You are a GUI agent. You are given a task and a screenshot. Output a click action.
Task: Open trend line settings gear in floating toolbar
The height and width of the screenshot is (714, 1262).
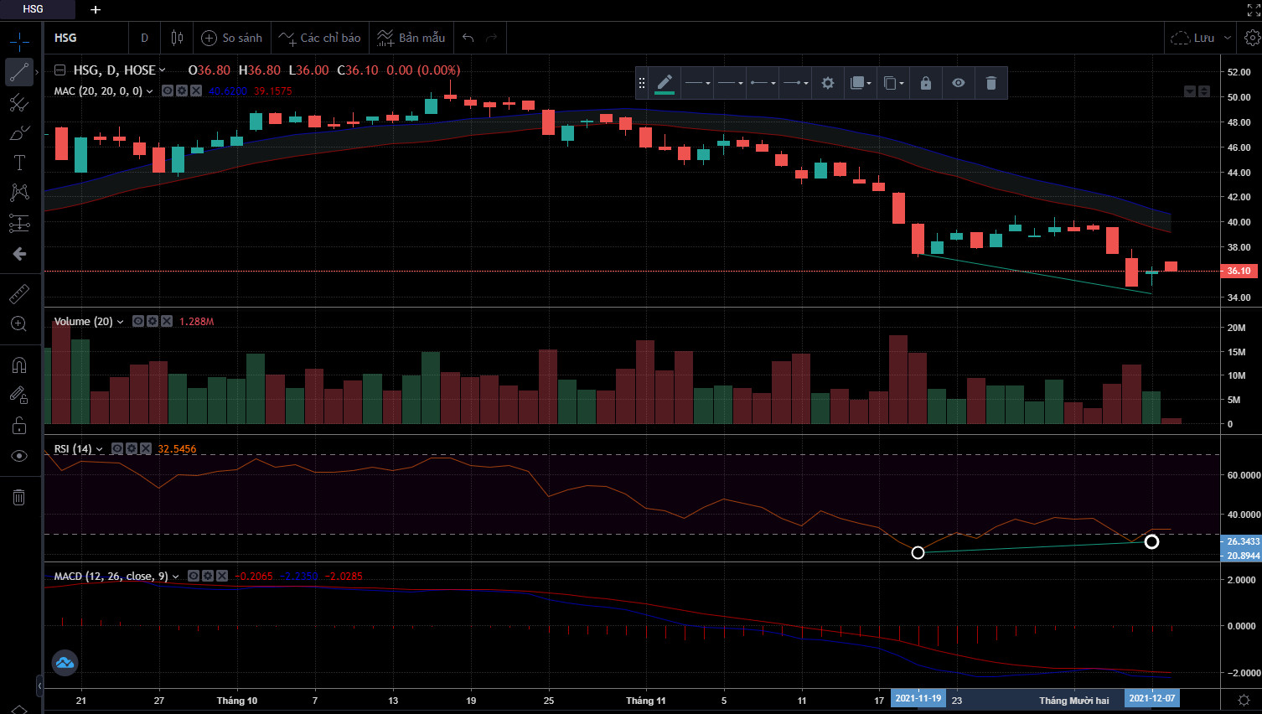[828, 83]
